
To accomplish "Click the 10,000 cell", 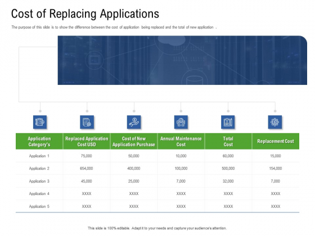I will (x=181, y=156).
